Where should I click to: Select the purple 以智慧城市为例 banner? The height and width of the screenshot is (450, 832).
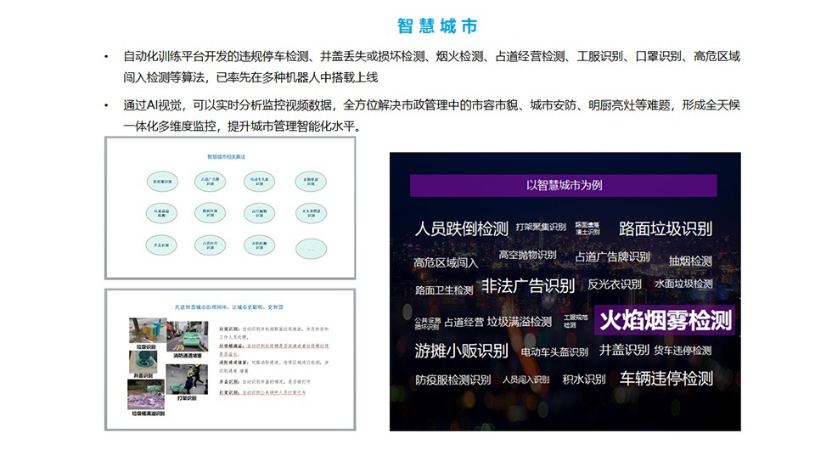click(564, 186)
